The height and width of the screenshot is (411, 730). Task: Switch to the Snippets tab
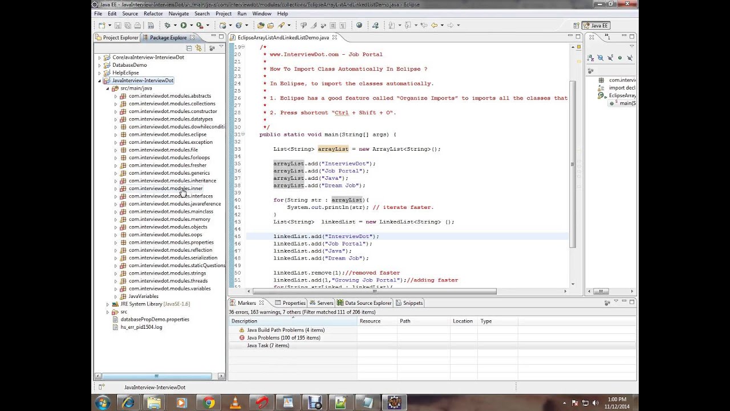coord(409,303)
